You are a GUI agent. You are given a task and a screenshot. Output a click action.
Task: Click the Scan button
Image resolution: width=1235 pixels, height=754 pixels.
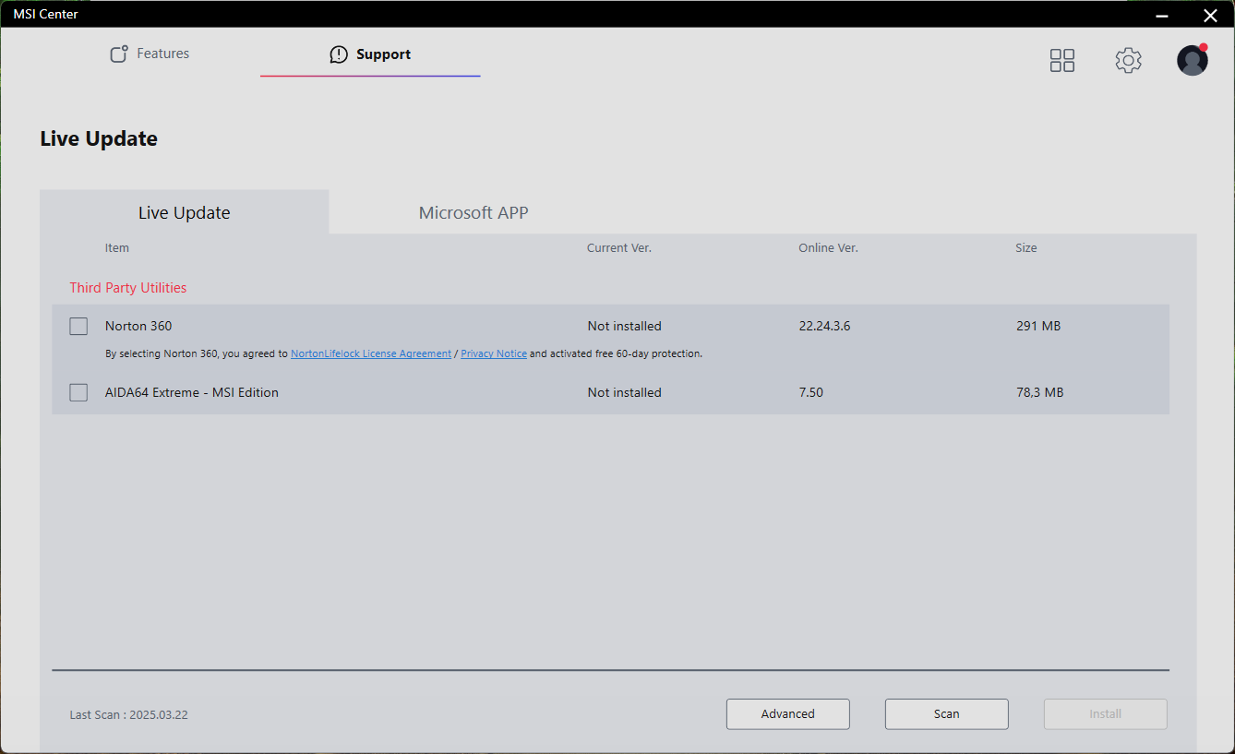coord(947,713)
